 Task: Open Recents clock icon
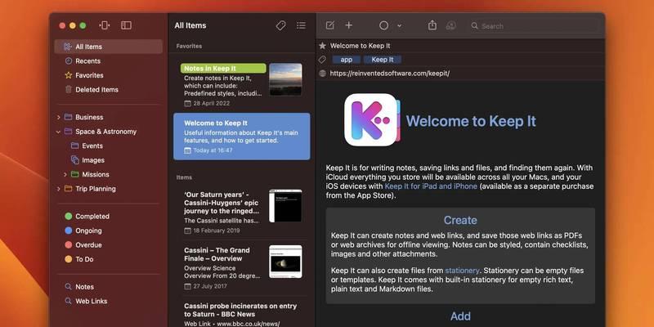click(x=69, y=60)
